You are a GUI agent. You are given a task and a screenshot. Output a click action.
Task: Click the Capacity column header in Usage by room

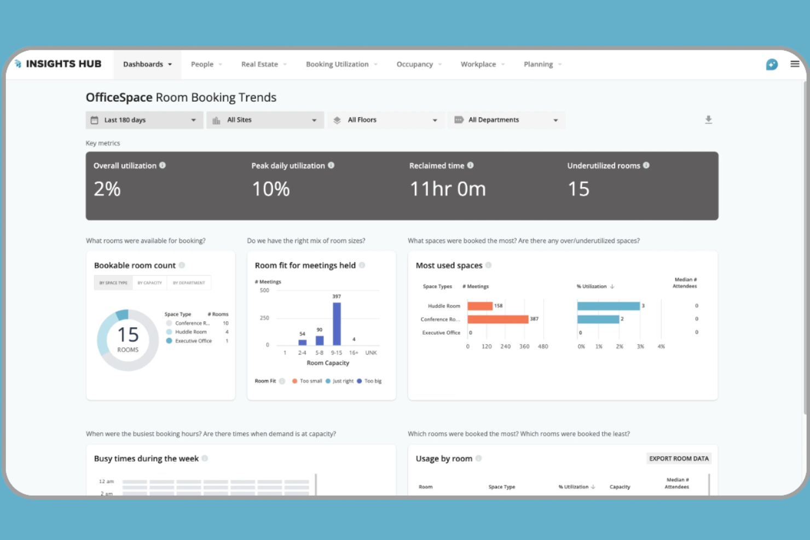(x=620, y=487)
